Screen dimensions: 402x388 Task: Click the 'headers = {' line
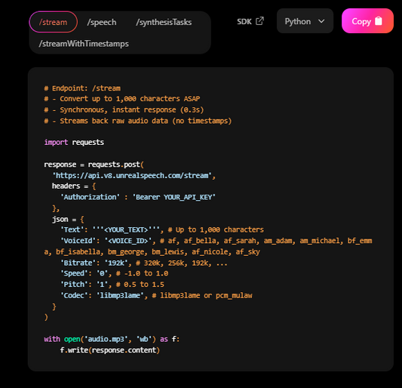pyautogui.click(x=74, y=186)
